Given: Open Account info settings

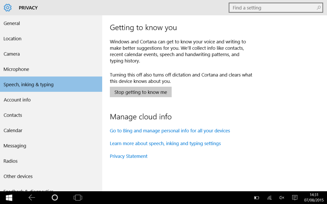Looking at the screenshot, I should coord(17,100).
